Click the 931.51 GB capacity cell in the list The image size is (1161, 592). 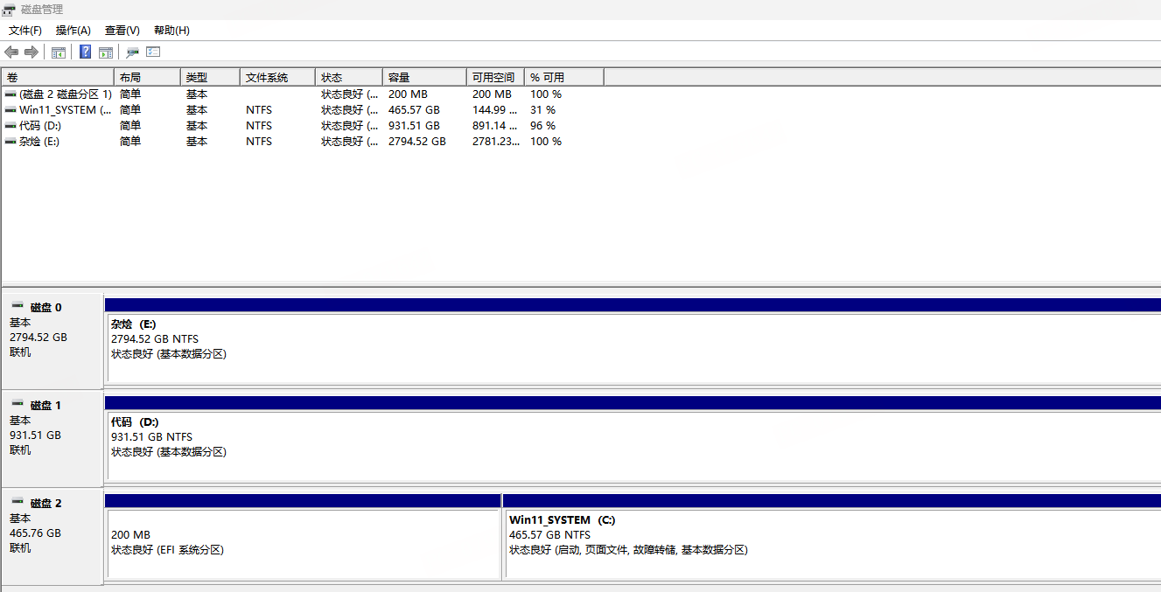414,125
